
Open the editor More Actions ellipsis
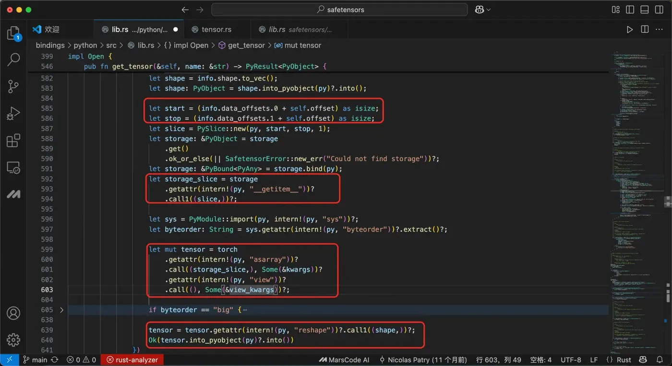coord(659,30)
